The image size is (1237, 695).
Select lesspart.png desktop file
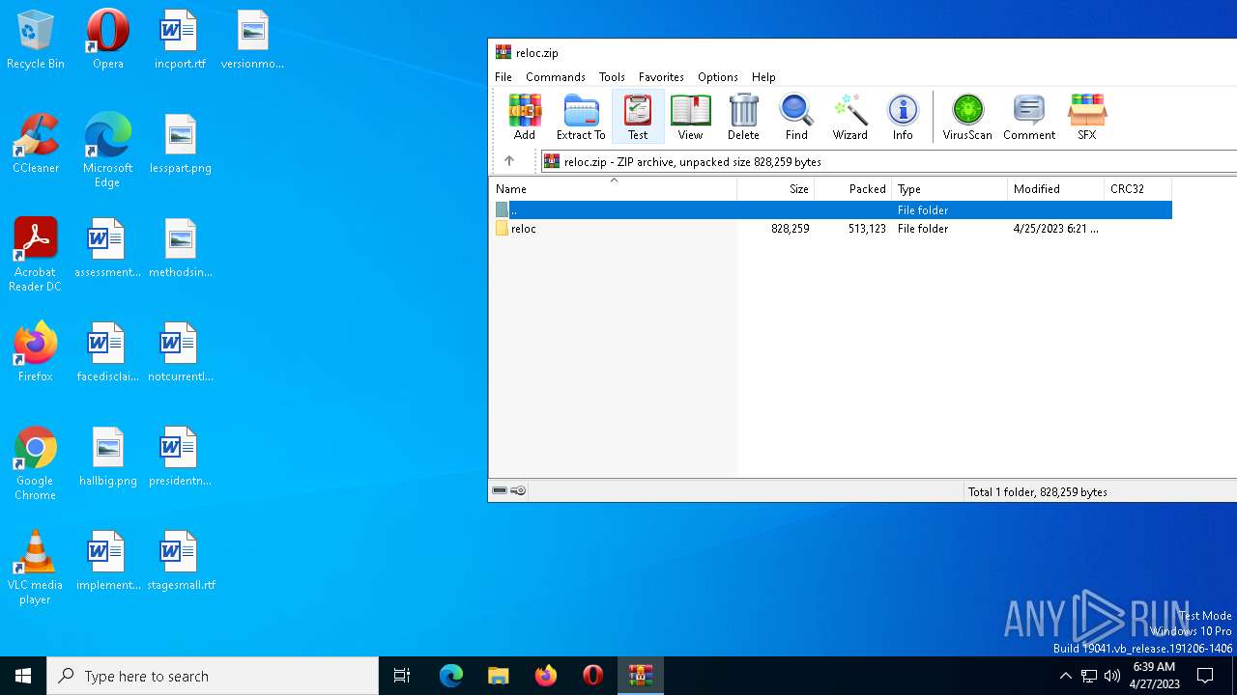180,145
